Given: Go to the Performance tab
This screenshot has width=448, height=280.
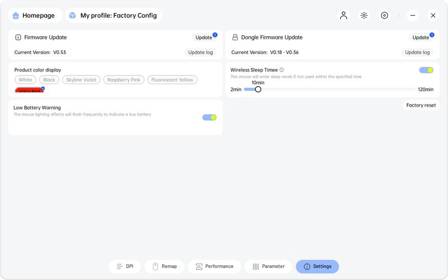Looking at the screenshot, I should point(214,267).
